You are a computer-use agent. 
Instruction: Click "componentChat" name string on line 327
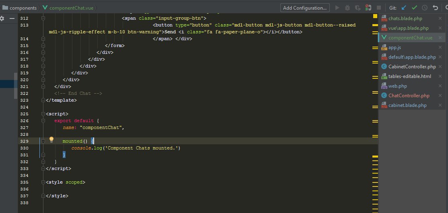tap(101, 128)
